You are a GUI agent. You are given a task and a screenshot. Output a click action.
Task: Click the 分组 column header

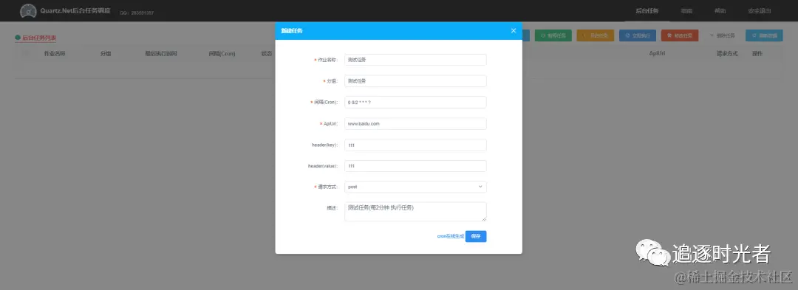(106, 53)
